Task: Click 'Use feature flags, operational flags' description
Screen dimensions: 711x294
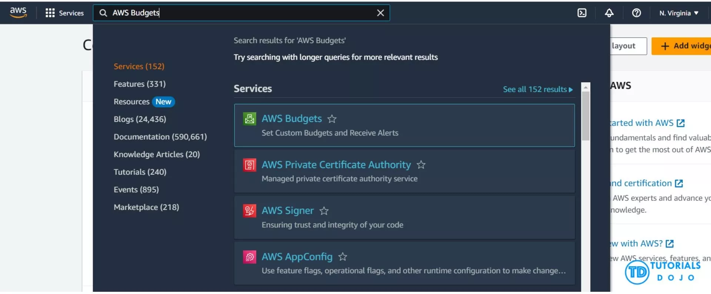Action: (x=414, y=271)
